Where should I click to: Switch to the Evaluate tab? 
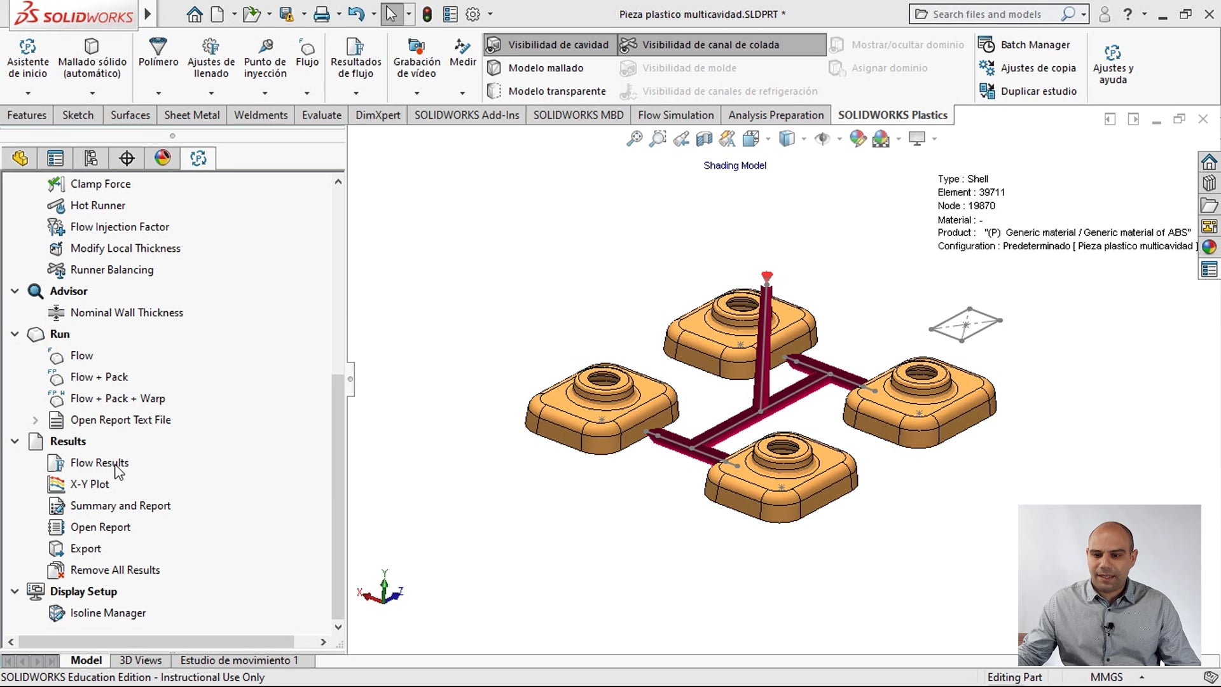[x=321, y=115]
